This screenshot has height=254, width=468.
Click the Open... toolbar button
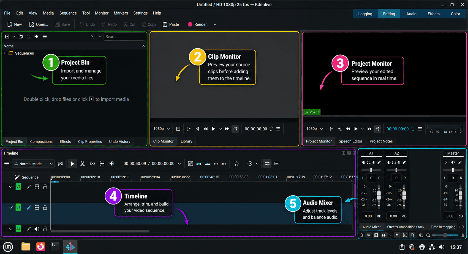39,24
